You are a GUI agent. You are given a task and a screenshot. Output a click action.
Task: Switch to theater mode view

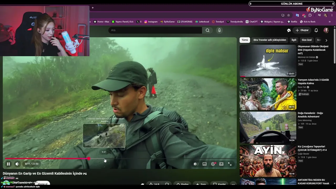click(x=221, y=164)
